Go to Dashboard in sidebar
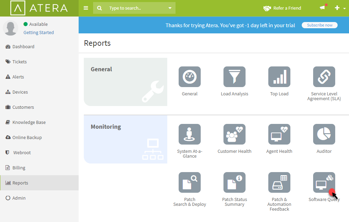349x222 pixels. (x=39, y=47)
